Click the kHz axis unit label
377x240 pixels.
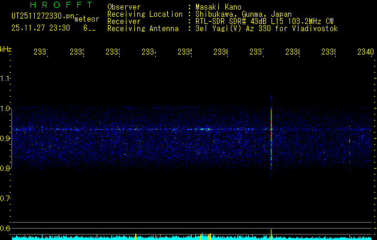(x=6, y=49)
